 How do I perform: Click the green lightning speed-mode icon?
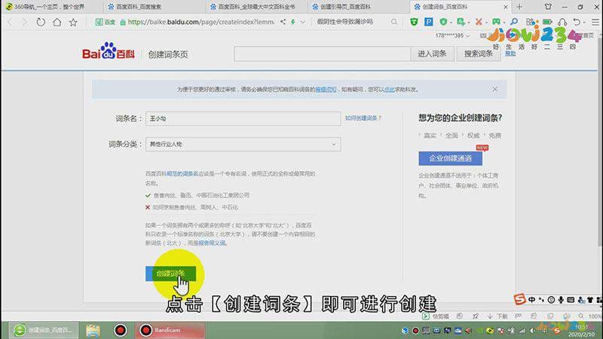pyautogui.click(x=293, y=22)
